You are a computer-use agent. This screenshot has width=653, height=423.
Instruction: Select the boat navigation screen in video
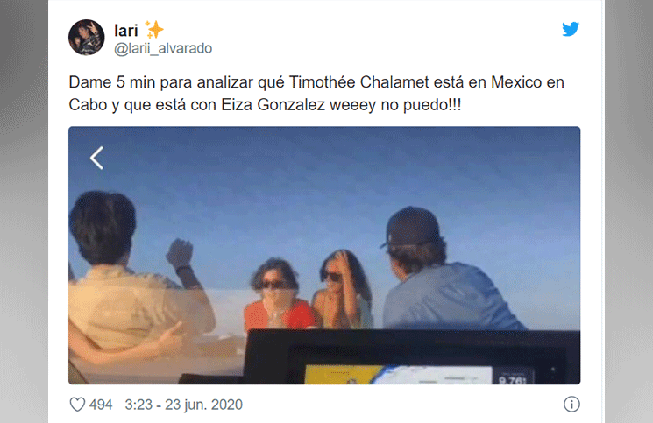(x=410, y=356)
